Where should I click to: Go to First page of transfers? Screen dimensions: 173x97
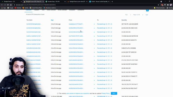(126, 15)
